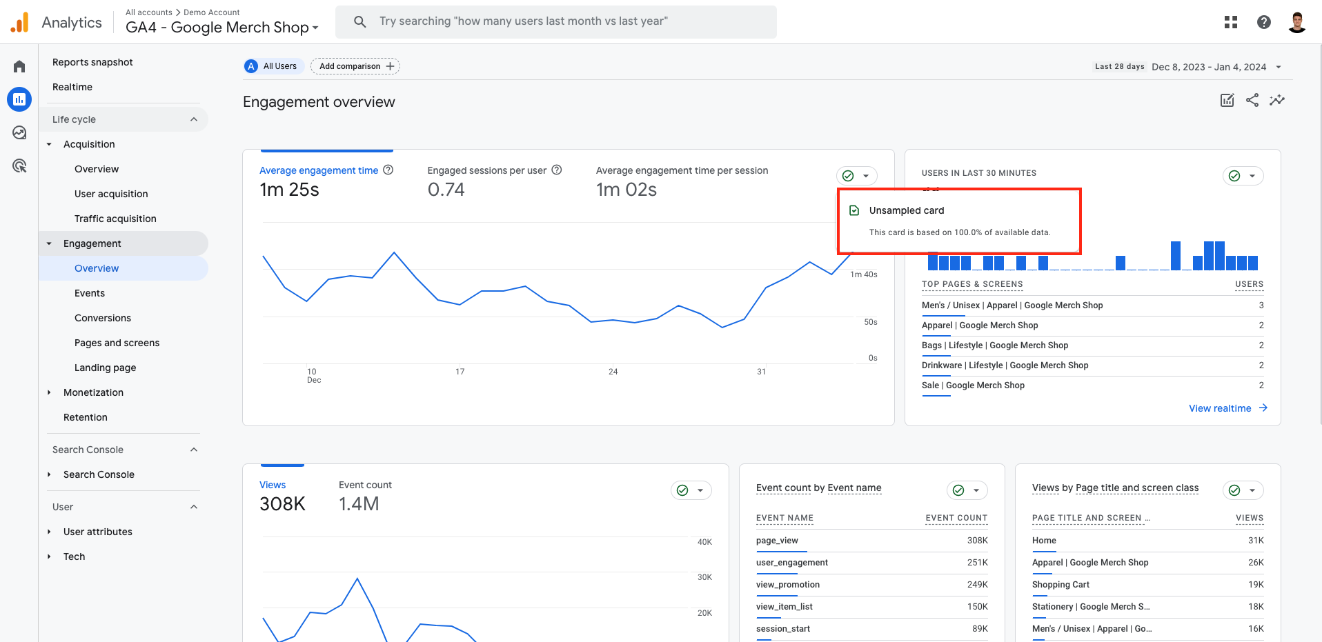
Task: Select the Event count metric tab
Action: (365, 496)
